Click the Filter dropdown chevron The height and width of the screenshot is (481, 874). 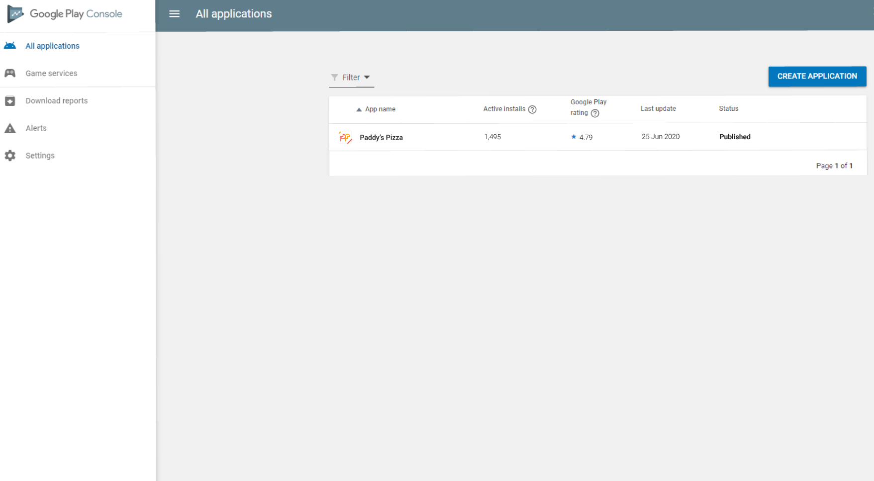click(367, 78)
